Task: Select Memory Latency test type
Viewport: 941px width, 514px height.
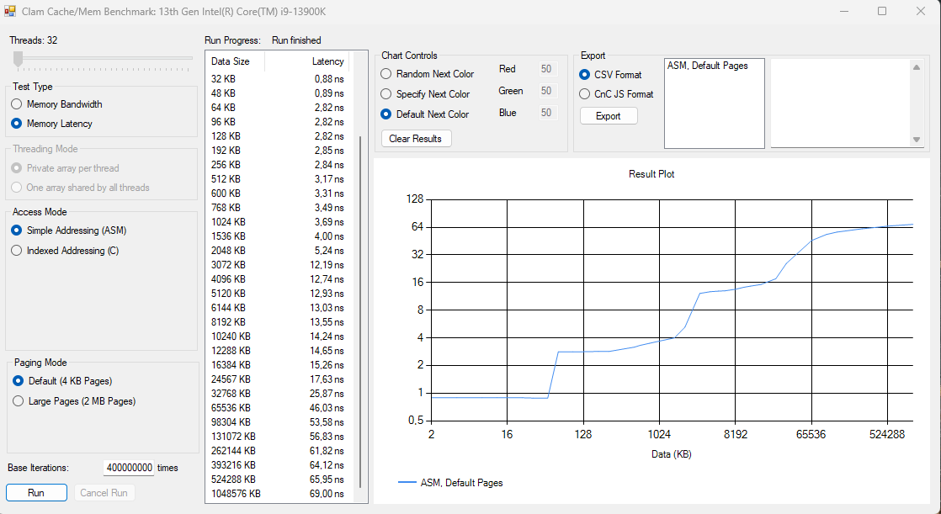Action: (x=52, y=124)
